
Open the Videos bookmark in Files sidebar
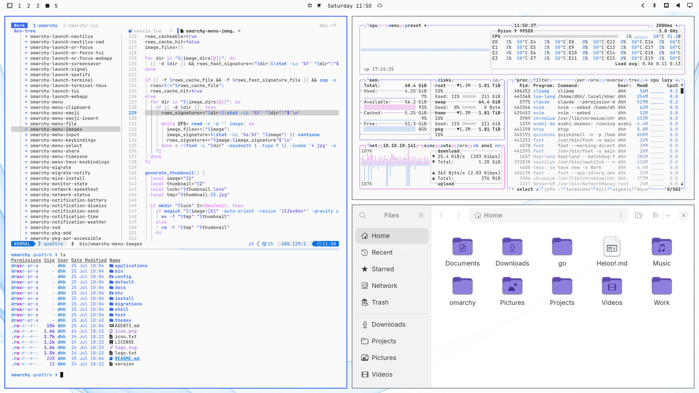(x=391, y=374)
